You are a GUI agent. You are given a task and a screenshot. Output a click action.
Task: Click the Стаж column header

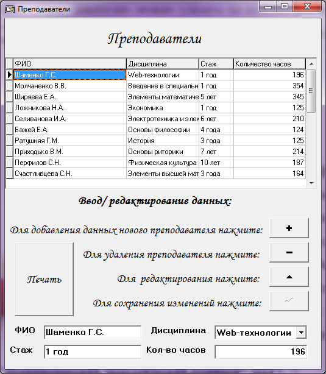pos(216,64)
